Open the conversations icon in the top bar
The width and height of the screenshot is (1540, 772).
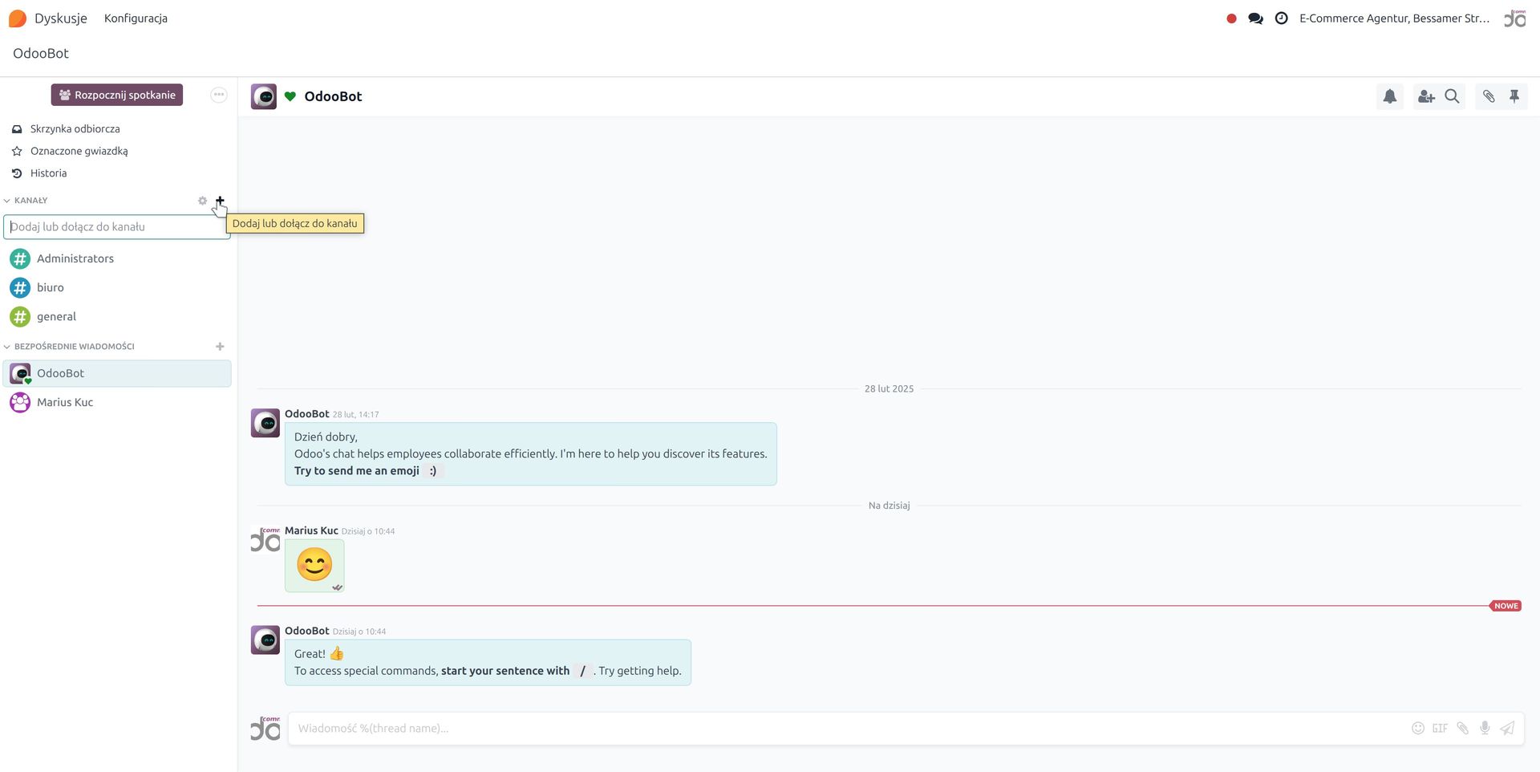[x=1256, y=18]
